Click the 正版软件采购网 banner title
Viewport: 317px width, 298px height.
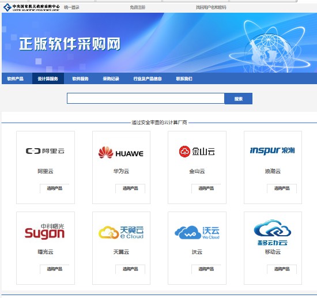coord(70,44)
